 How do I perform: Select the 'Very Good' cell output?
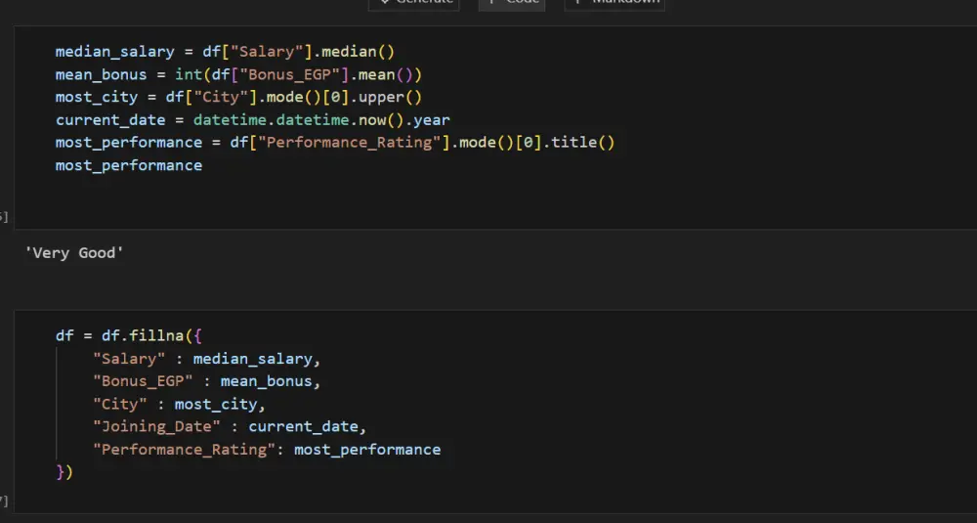pyautogui.click(x=74, y=253)
